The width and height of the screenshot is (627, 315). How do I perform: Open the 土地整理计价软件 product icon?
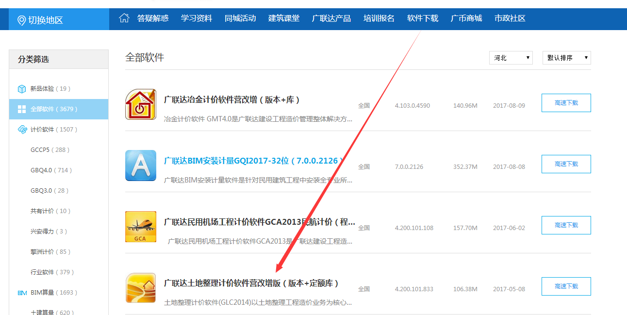(x=141, y=288)
